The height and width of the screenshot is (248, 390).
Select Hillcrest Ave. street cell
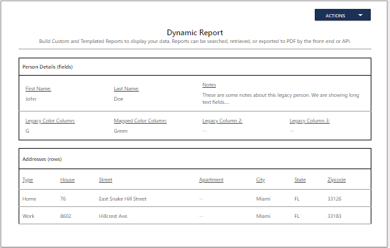[114, 216]
